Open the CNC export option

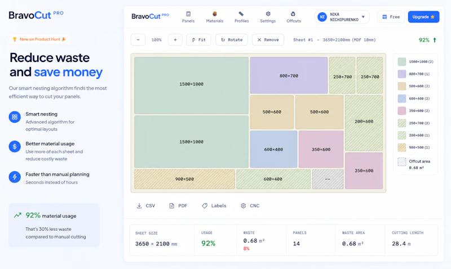[x=250, y=206]
